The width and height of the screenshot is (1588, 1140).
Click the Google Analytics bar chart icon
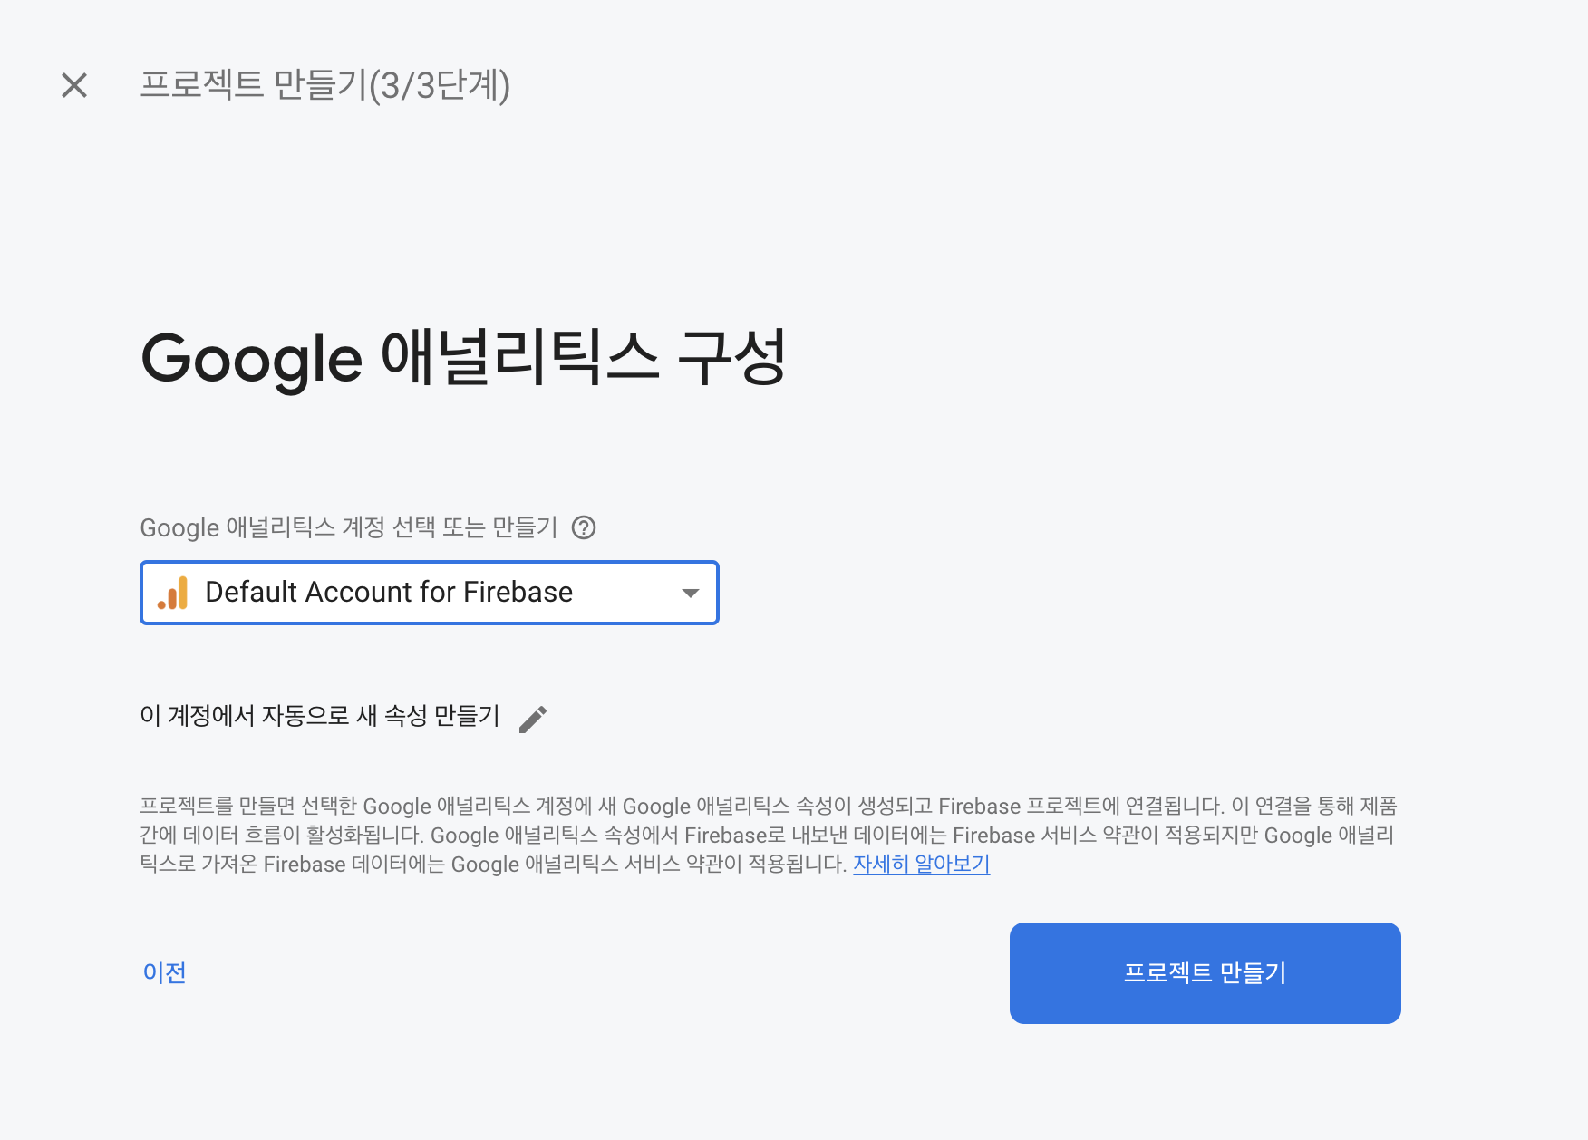pyautogui.click(x=172, y=593)
